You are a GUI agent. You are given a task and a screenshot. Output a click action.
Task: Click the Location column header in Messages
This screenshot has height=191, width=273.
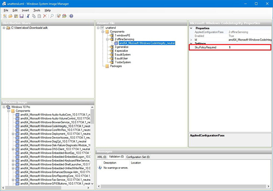[x=136, y=162]
